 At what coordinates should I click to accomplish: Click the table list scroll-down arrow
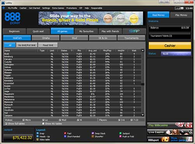tap(143, 115)
